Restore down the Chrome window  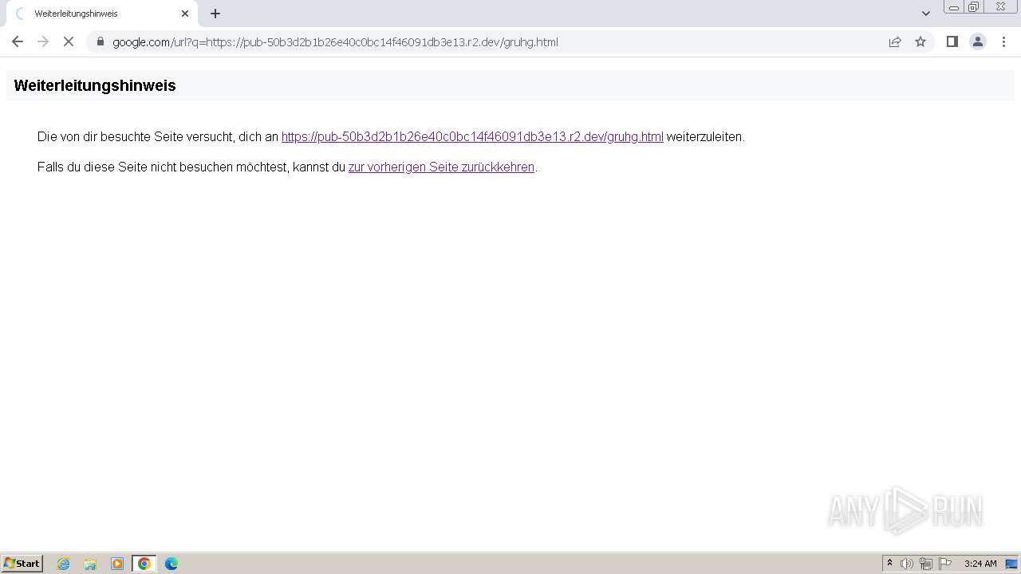(x=974, y=7)
